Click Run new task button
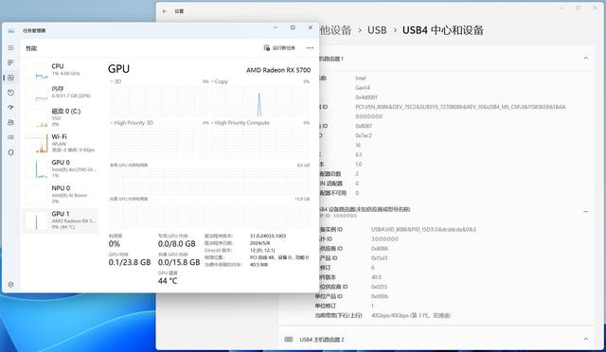The image size is (606, 352). [279, 48]
